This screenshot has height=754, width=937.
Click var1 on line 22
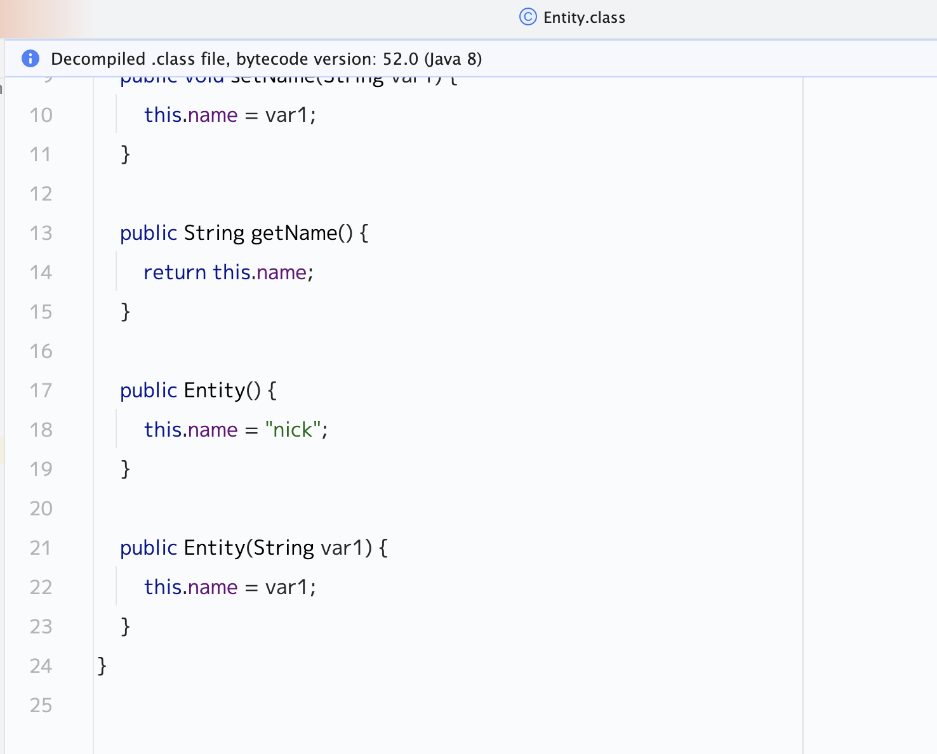pyautogui.click(x=286, y=587)
